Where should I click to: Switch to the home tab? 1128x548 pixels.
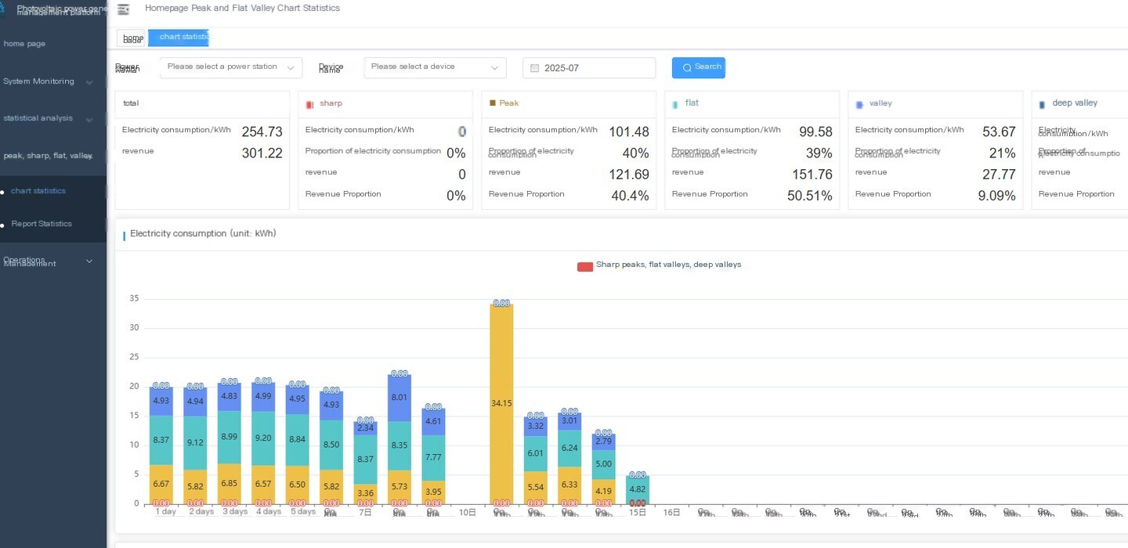click(x=132, y=38)
